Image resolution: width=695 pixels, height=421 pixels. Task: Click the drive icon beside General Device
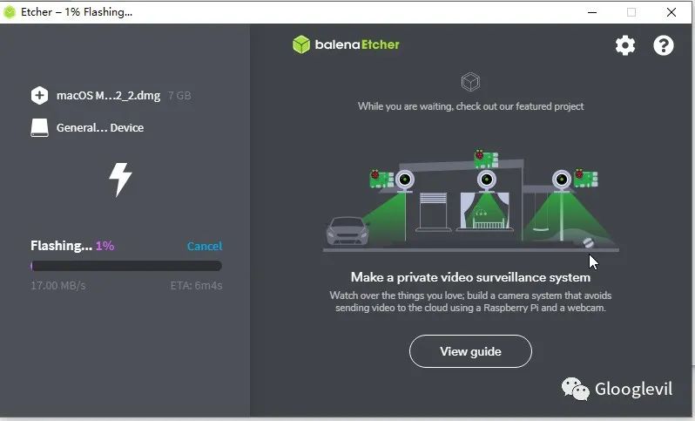coord(39,128)
